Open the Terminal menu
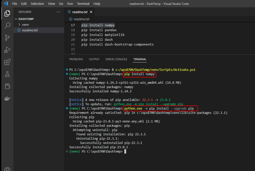 pos(83,4)
